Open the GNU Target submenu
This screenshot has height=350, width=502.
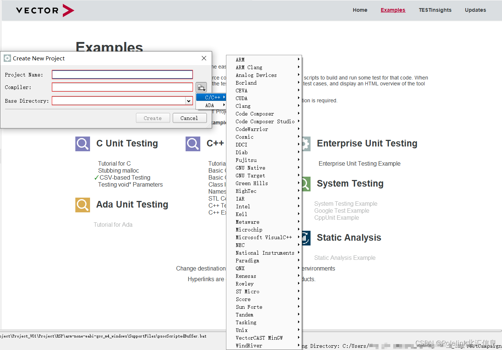[264, 176]
